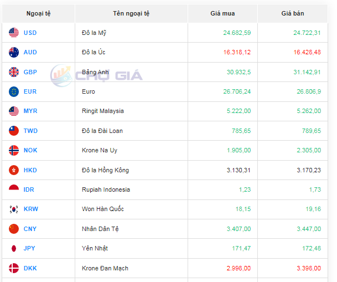The width and height of the screenshot is (337, 282).
Task: Click the United States flag icon
Action: (x=14, y=33)
